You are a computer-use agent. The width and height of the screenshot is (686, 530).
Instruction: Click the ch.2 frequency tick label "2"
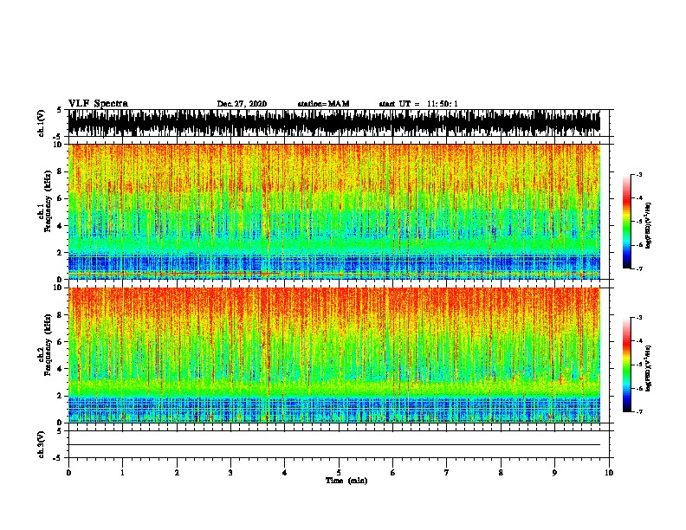point(60,396)
